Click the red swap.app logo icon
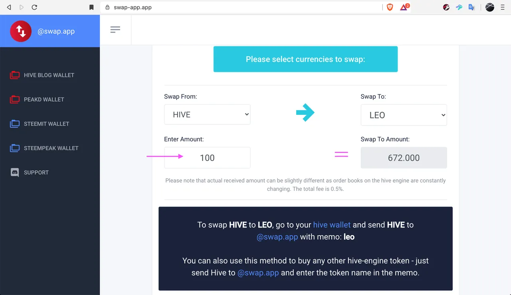The image size is (511, 295). (21, 31)
